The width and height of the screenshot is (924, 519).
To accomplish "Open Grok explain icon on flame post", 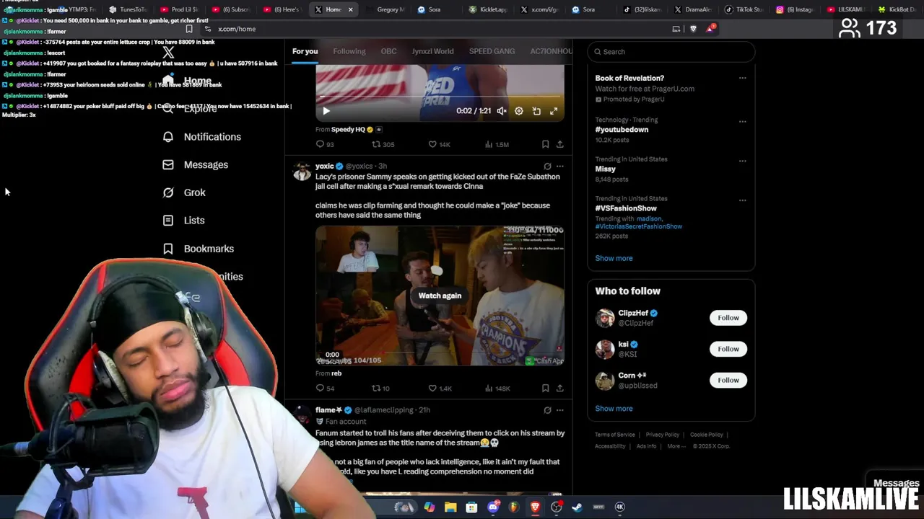I will [x=547, y=410].
